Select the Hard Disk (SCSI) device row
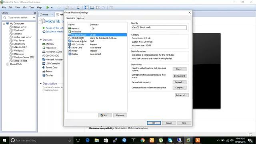 point(97,35)
